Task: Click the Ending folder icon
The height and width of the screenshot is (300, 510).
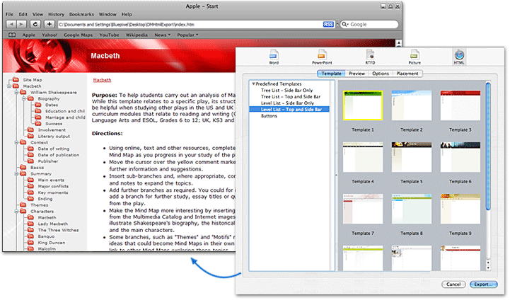Action: point(30,199)
